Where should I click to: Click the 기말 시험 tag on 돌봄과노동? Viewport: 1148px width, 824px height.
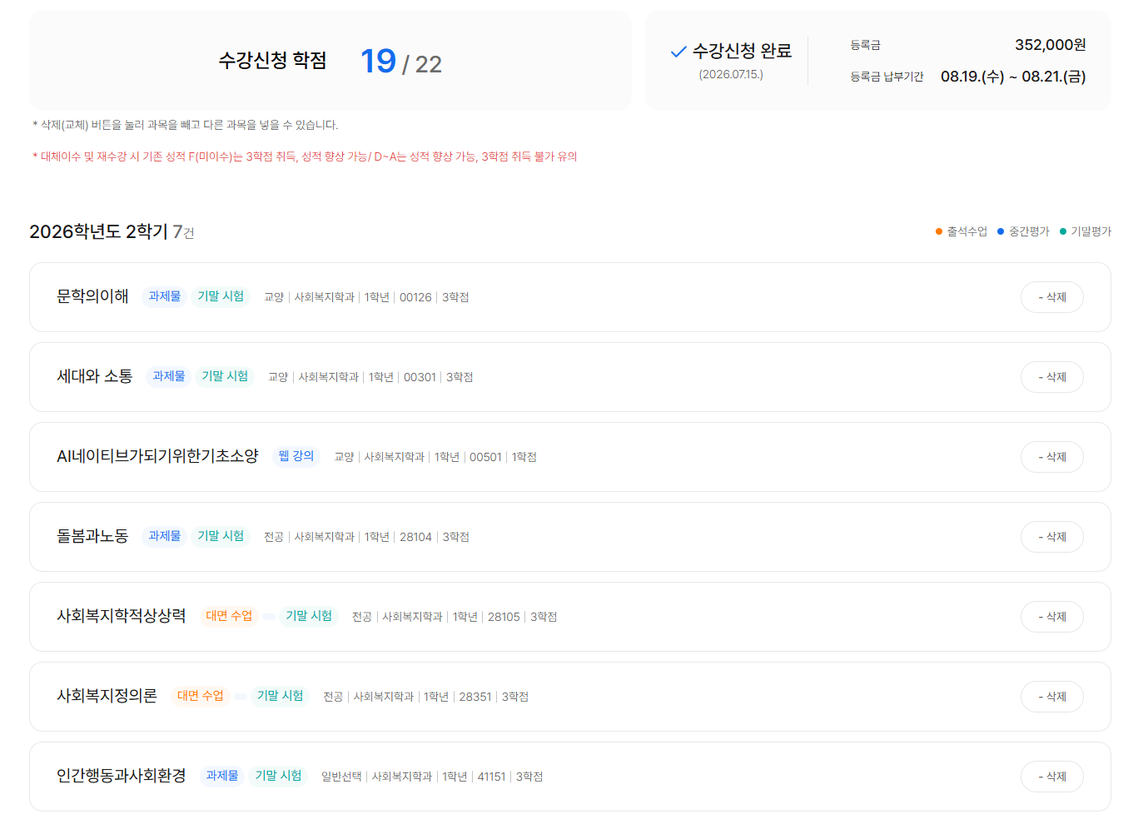point(221,536)
